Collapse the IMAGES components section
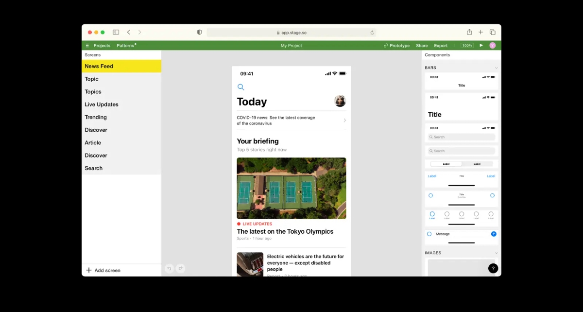The height and width of the screenshot is (312, 583). tap(496, 253)
